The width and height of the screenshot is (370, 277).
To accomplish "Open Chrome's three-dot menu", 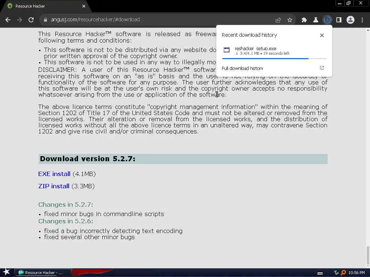I will 362,20.
